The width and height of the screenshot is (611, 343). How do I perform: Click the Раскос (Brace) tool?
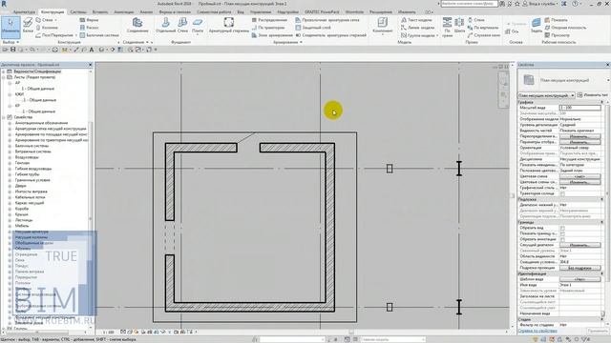click(x=89, y=28)
